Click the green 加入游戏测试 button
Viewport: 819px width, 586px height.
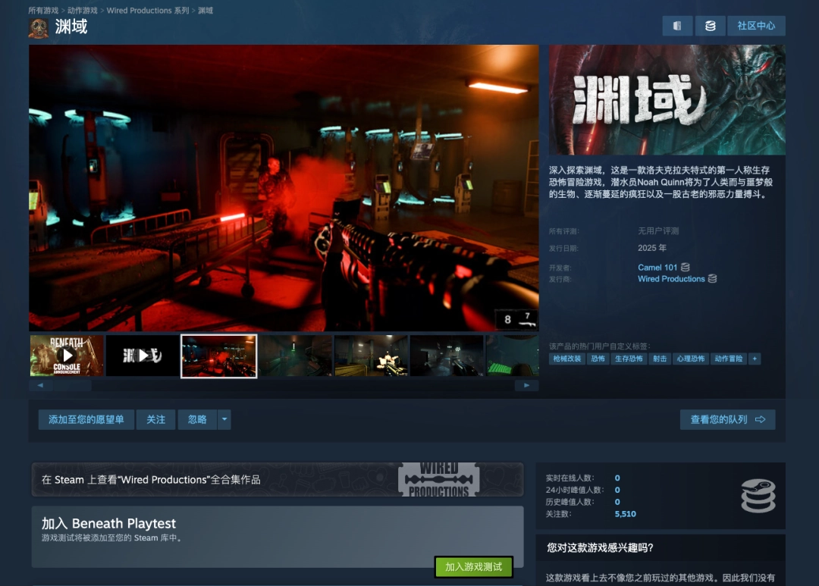pyautogui.click(x=473, y=567)
